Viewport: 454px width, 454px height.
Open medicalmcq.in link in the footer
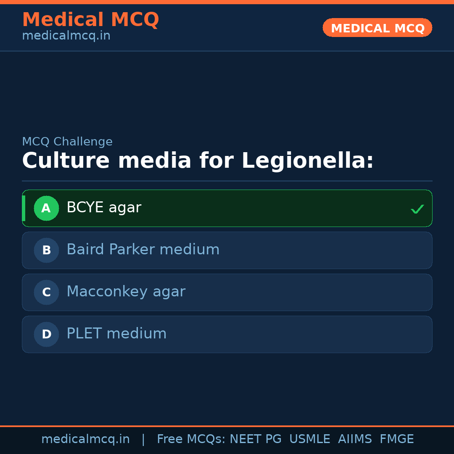85,439
